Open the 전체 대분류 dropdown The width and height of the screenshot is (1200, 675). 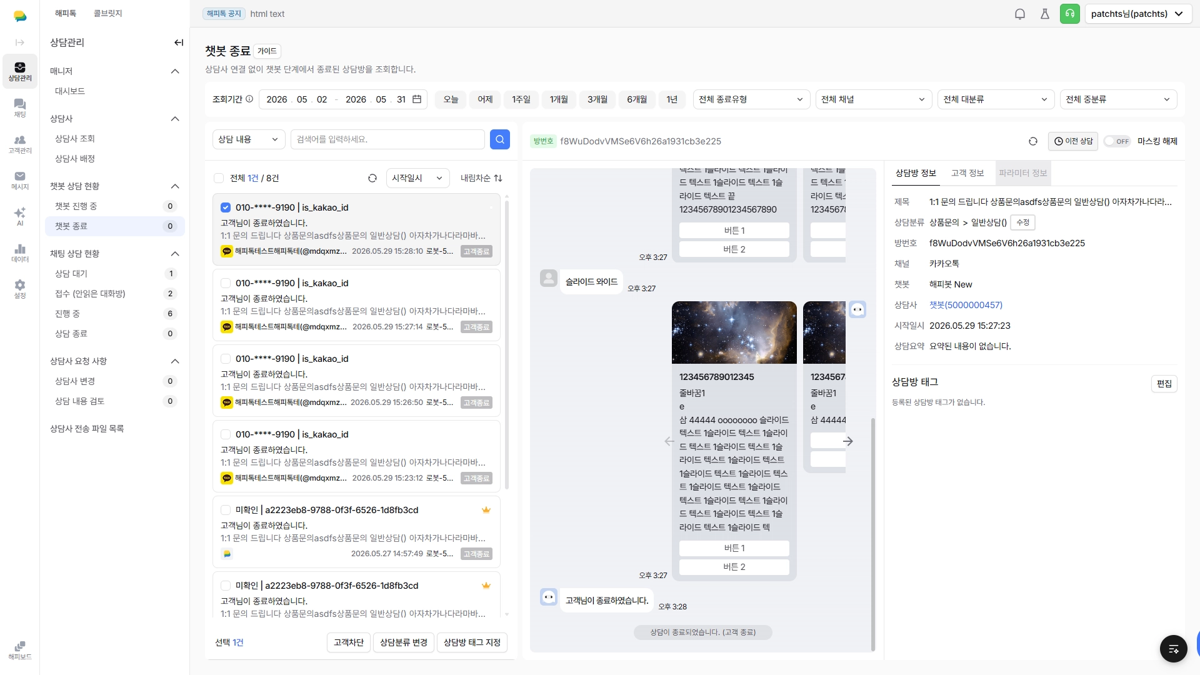pos(996,99)
